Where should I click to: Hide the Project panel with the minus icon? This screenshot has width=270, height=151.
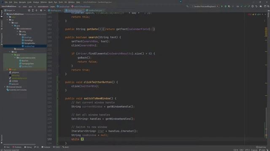tap(45, 10)
